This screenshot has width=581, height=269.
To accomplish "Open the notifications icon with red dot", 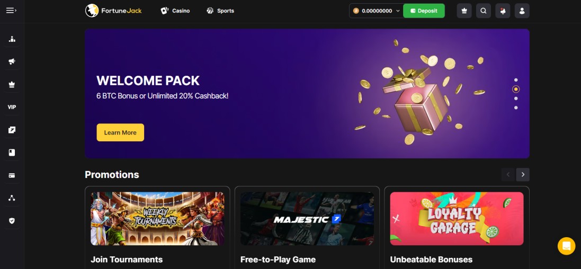I will pos(503,11).
